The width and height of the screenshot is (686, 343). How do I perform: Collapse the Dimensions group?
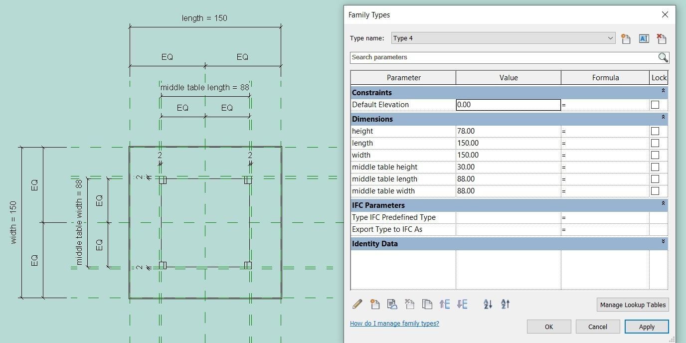pyautogui.click(x=663, y=118)
